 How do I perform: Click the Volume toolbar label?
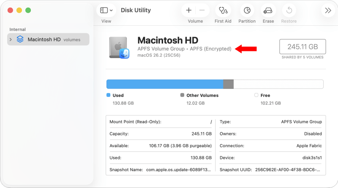pos(195,21)
